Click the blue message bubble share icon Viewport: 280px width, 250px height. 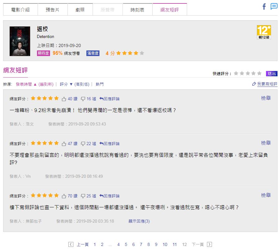pyautogui.click(x=274, y=7)
